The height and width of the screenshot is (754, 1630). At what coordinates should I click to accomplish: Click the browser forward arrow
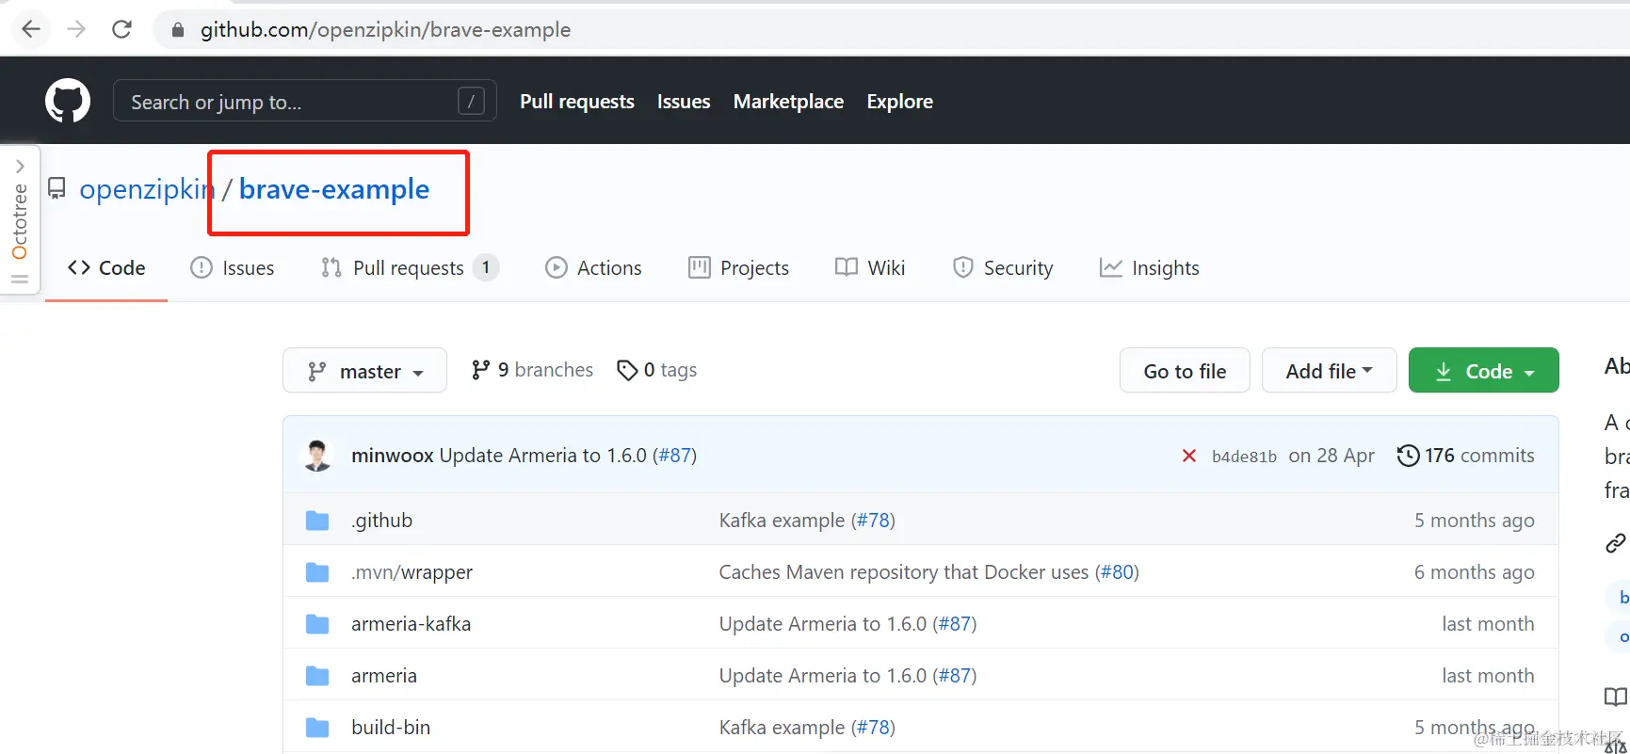[76, 29]
